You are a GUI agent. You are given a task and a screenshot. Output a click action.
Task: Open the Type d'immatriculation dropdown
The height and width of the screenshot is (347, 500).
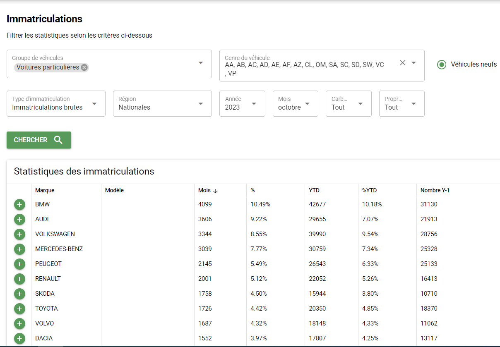tap(56, 103)
